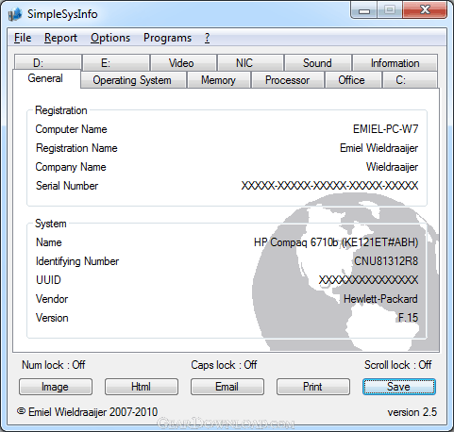The width and height of the screenshot is (454, 432).
Task: Switch to the Processor tab
Action: coord(288,80)
